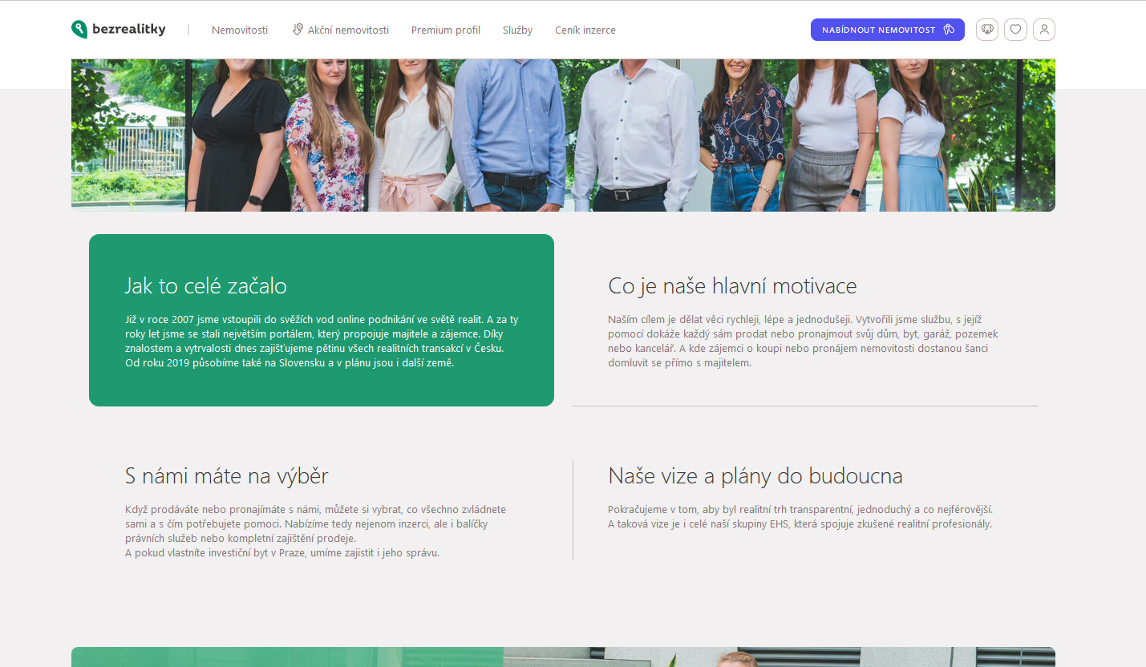Click the paragraph starting "Pokračujeme v tom"
Viewport: 1146px width, 667px height.
[800, 516]
